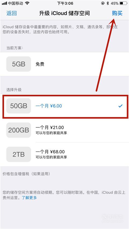Select the 一个月 ¥6.00 plan
The width and height of the screenshot is (129, 229).
pos(64,106)
